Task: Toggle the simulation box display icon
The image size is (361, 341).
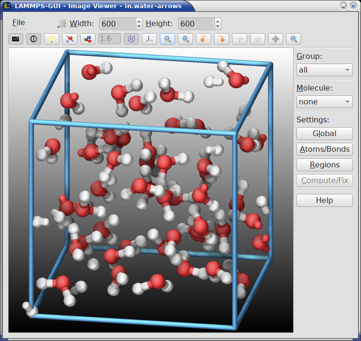Action: point(131,39)
